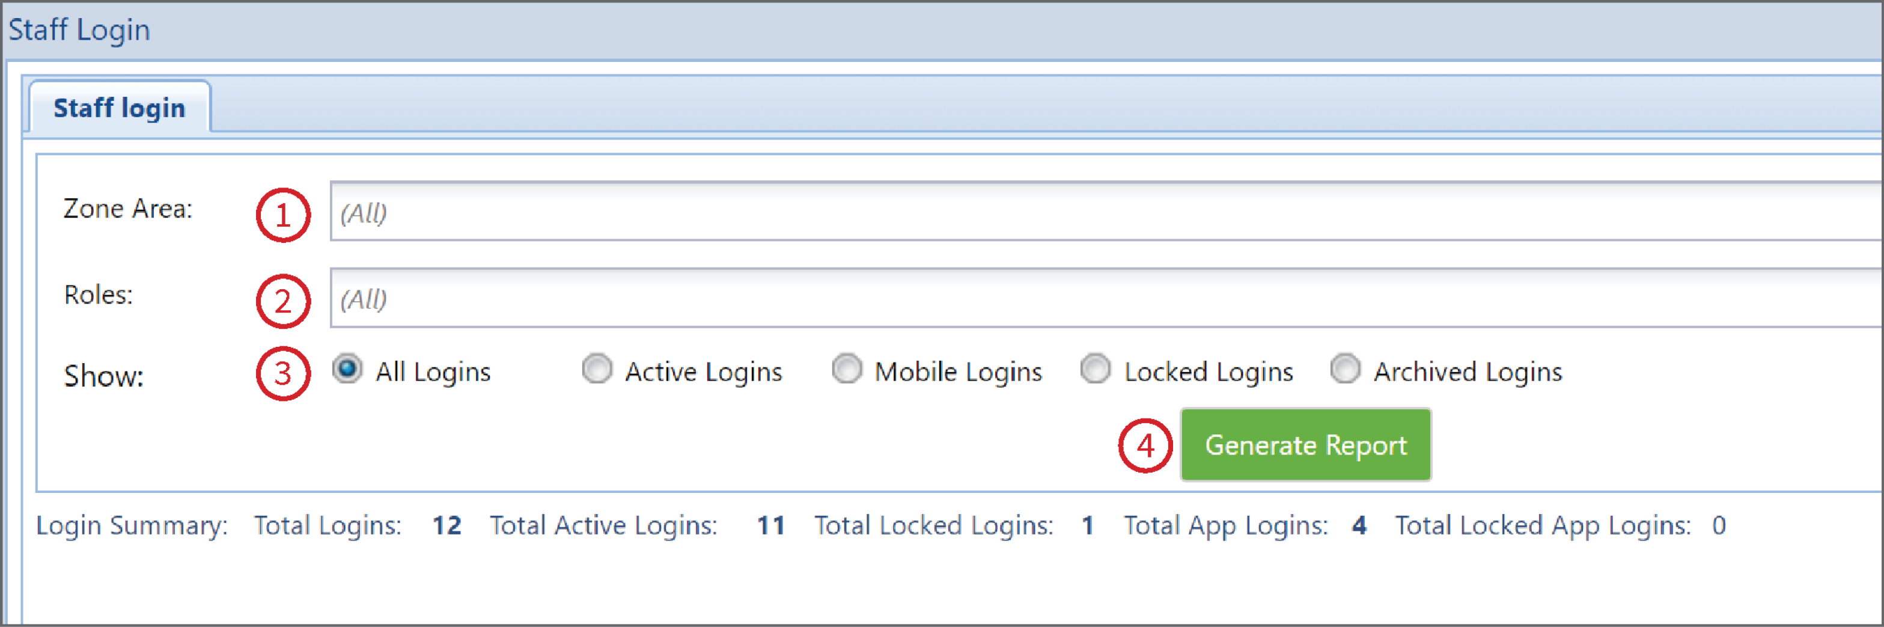Open the Staff login tab
Viewport: 1884px width, 627px height.
[120, 108]
